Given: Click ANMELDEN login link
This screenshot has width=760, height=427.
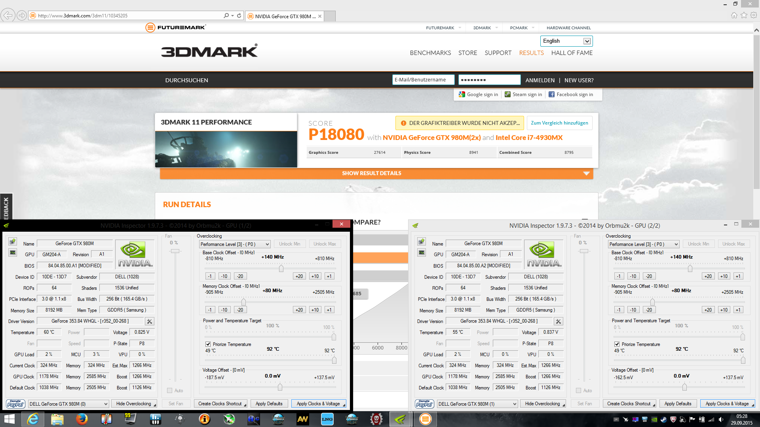Looking at the screenshot, I should point(540,80).
